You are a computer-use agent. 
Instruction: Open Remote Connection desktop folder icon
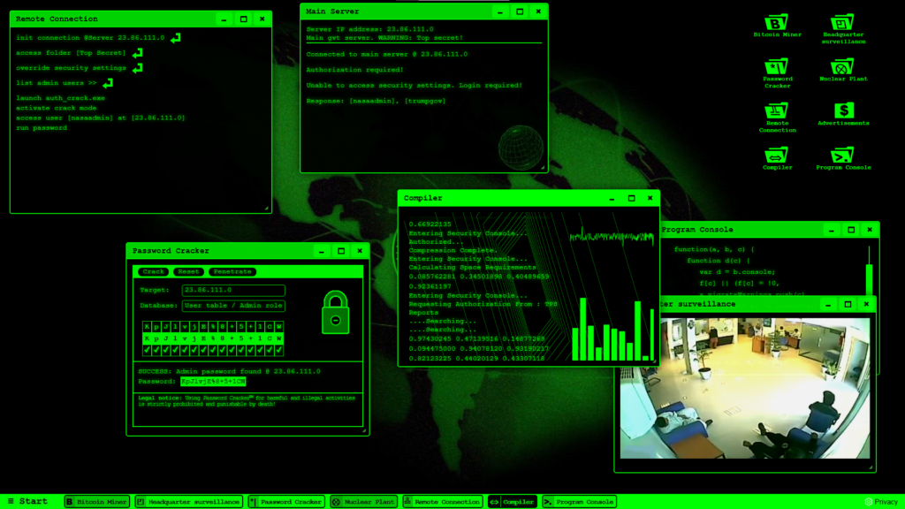(777, 111)
